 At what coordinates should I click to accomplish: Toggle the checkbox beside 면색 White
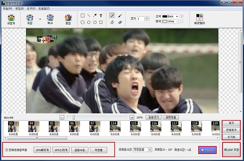181,21
